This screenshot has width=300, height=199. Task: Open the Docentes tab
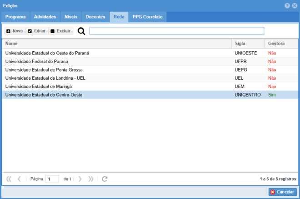(x=95, y=17)
